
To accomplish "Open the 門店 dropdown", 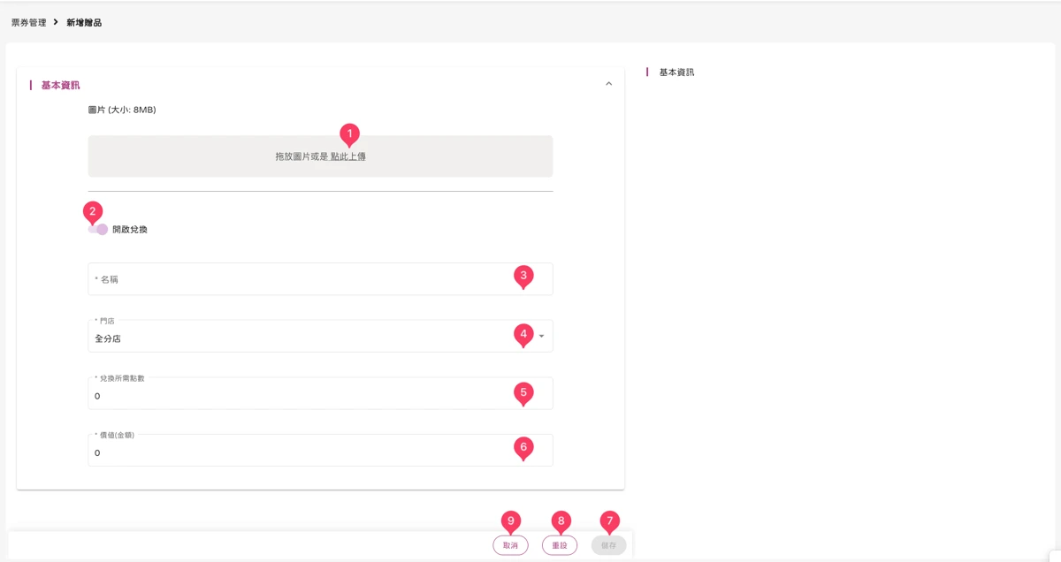I will [320, 336].
